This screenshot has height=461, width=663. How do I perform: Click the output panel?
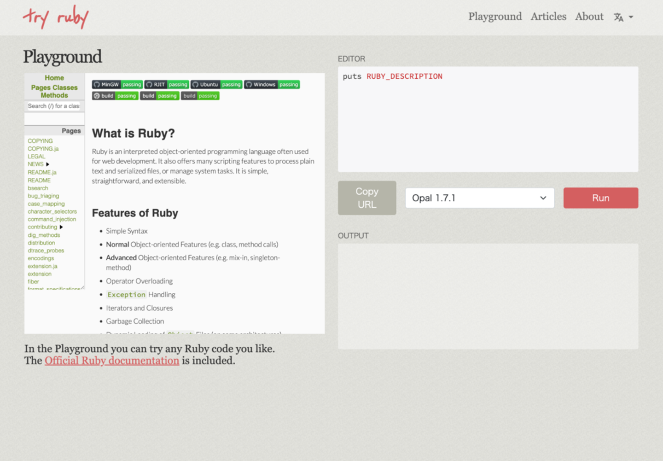point(488,296)
